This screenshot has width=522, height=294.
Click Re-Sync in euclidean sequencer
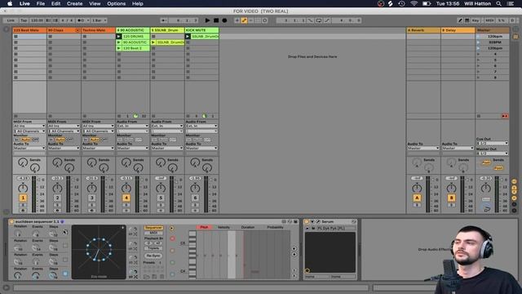[x=153, y=256]
